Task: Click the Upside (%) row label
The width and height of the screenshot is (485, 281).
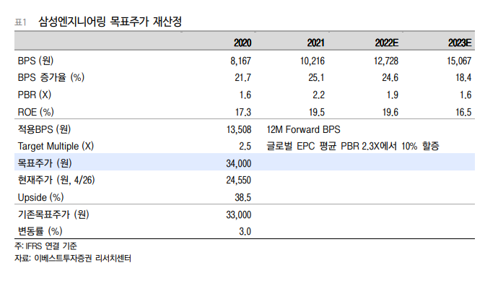Action: click(x=40, y=197)
